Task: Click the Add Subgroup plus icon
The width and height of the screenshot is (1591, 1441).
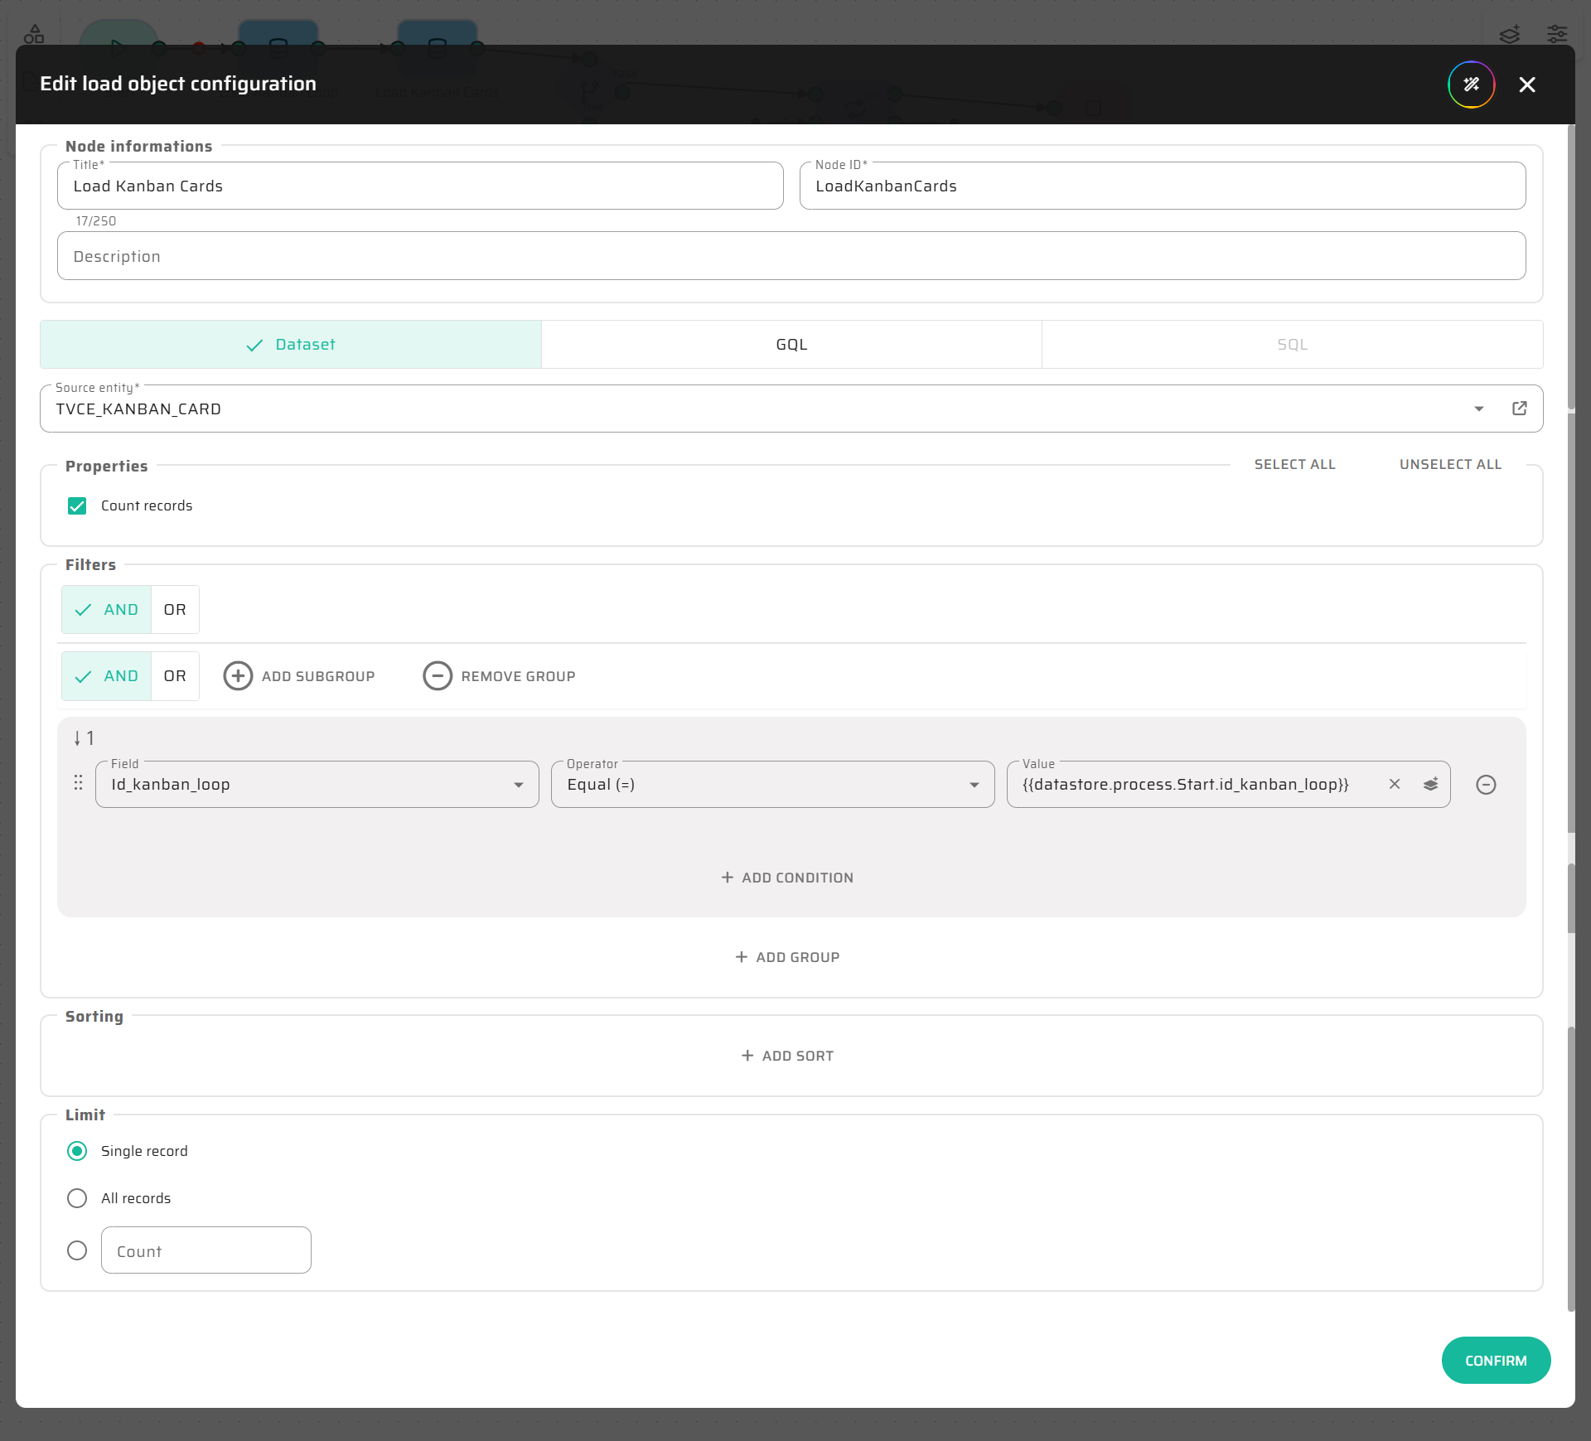Action: [238, 676]
